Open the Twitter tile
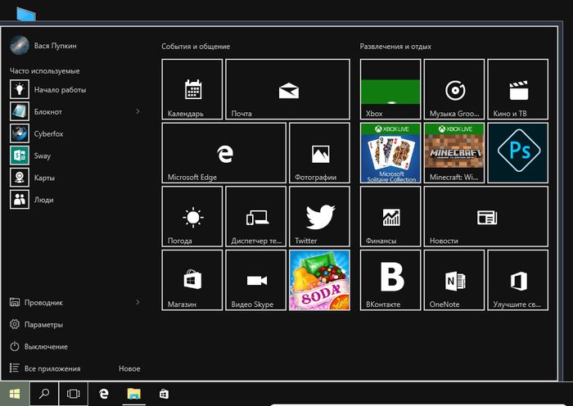This screenshot has height=406, width=573. (319, 217)
